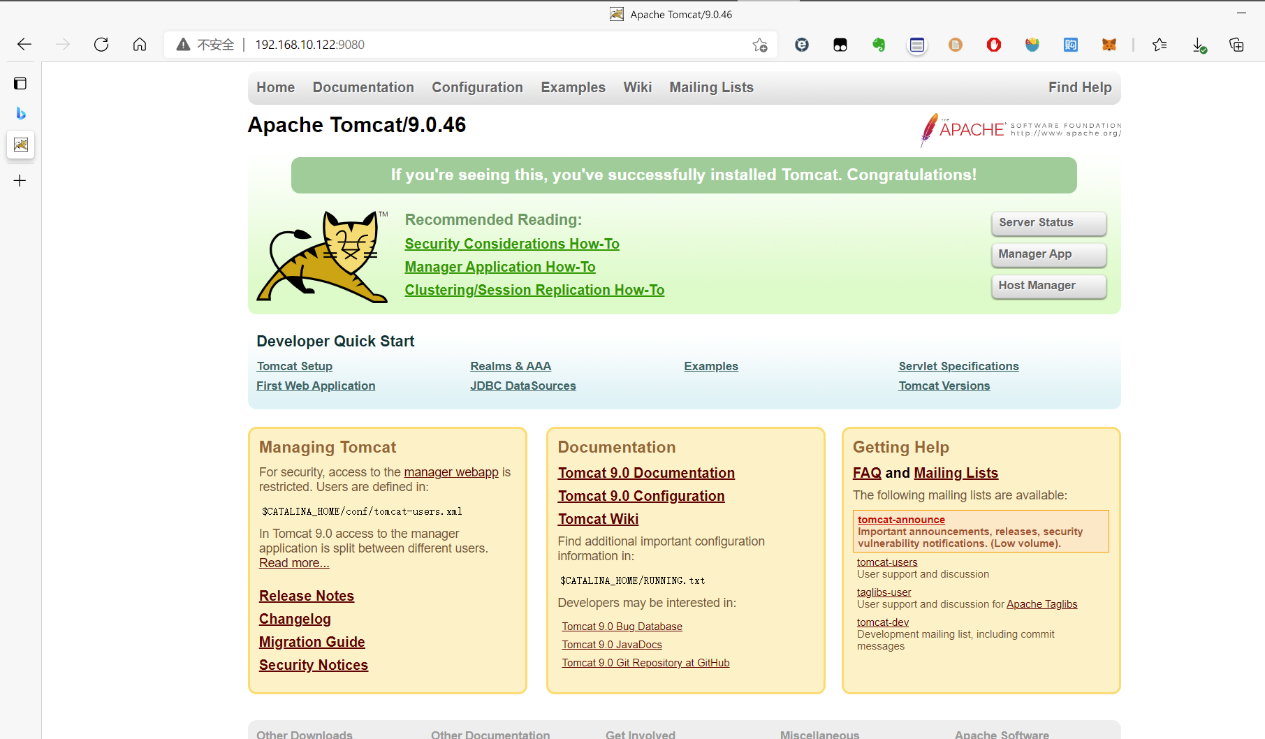Click the Server Status button
The image size is (1265, 739).
click(1048, 223)
